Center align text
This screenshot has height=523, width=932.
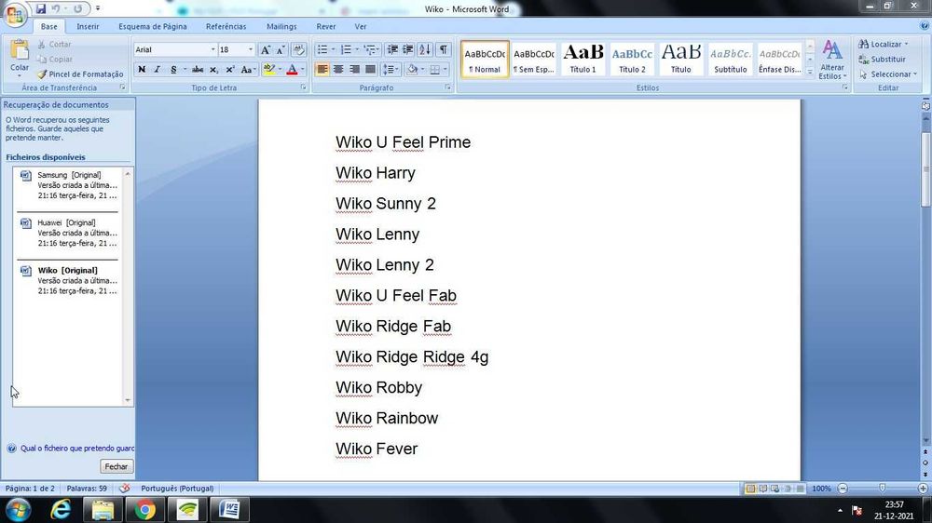click(338, 70)
